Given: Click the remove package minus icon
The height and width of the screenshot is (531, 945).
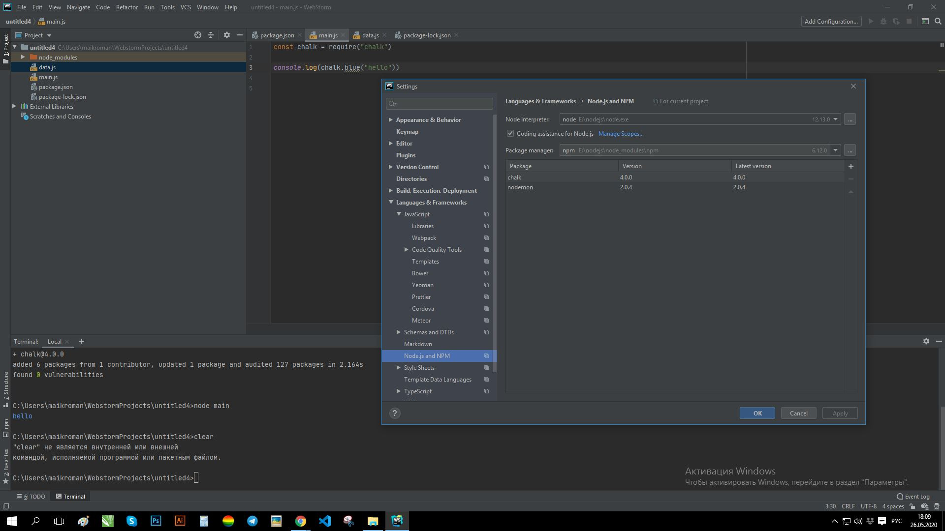Looking at the screenshot, I should (x=850, y=179).
